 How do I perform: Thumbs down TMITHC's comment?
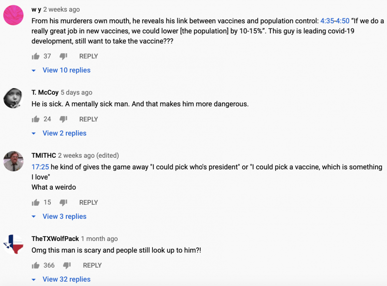63,202
